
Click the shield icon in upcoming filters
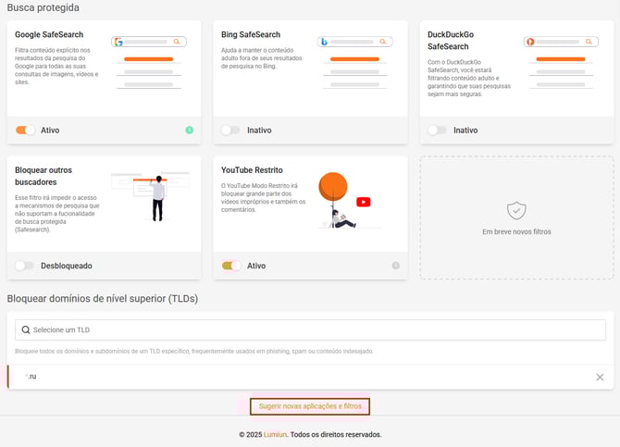(516, 211)
